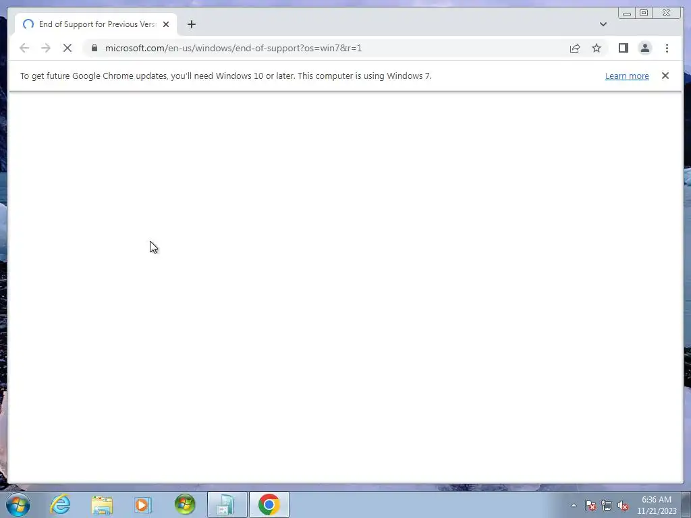691x518 pixels.
Task: View site information lock icon
Action: (94, 48)
